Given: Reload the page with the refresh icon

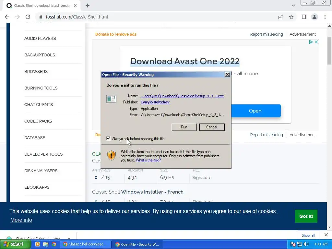Looking at the screenshot, I should pos(28,17).
